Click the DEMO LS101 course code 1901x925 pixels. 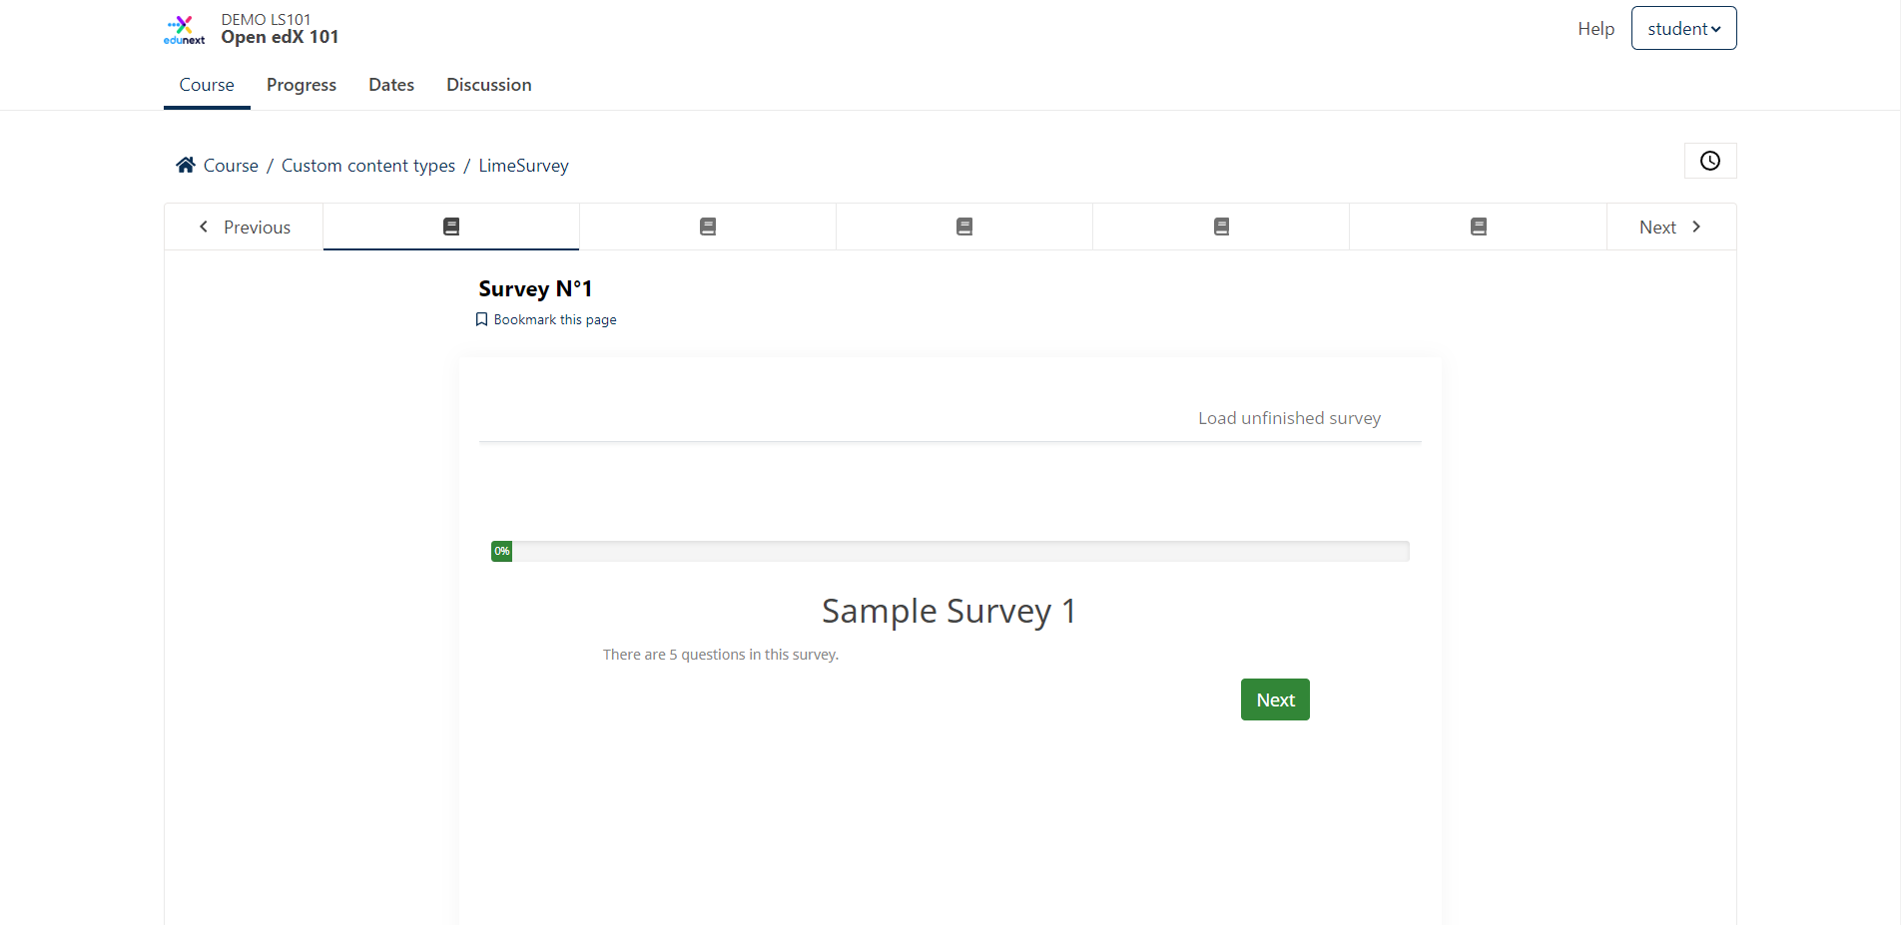pos(266,19)
